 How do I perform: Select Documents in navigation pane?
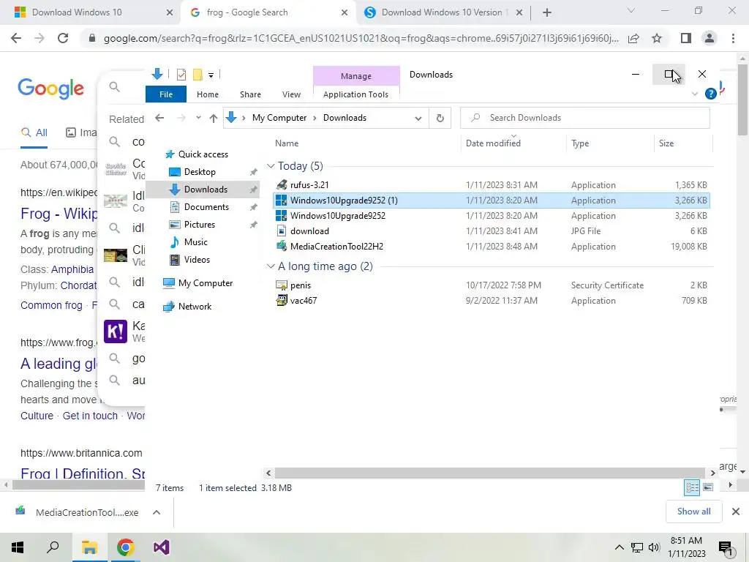[x=206, y=207]
